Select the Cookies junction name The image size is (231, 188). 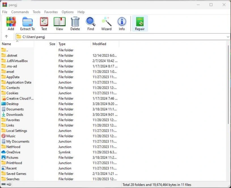click(12, 93)
